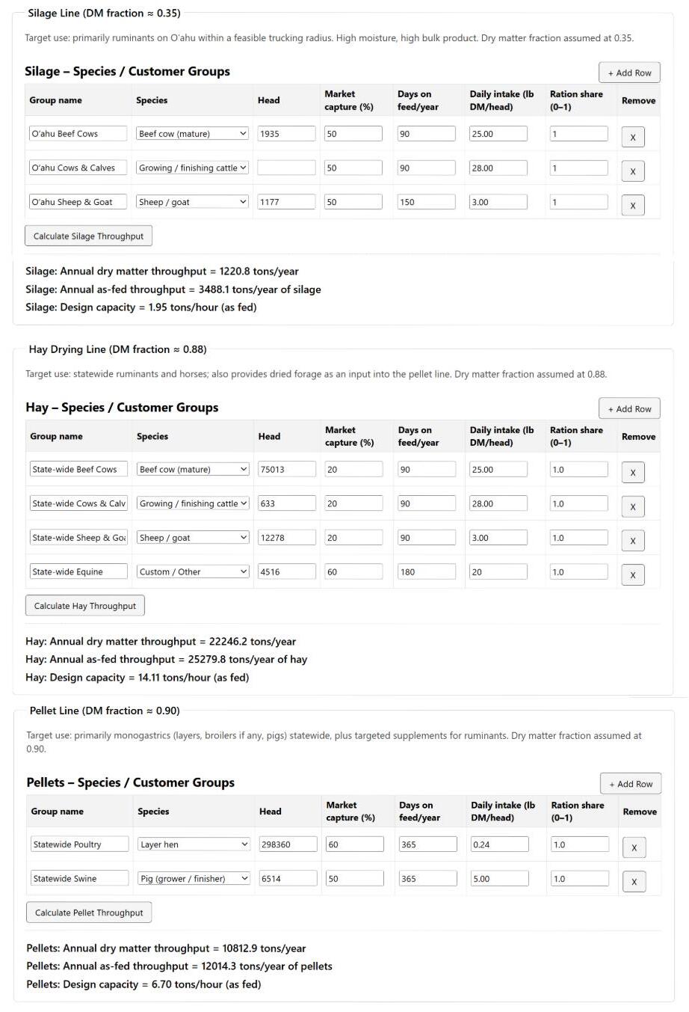Click the Statewide Poultry daily intake field
The image size is (689, 1012).
(x=499, y=844)
